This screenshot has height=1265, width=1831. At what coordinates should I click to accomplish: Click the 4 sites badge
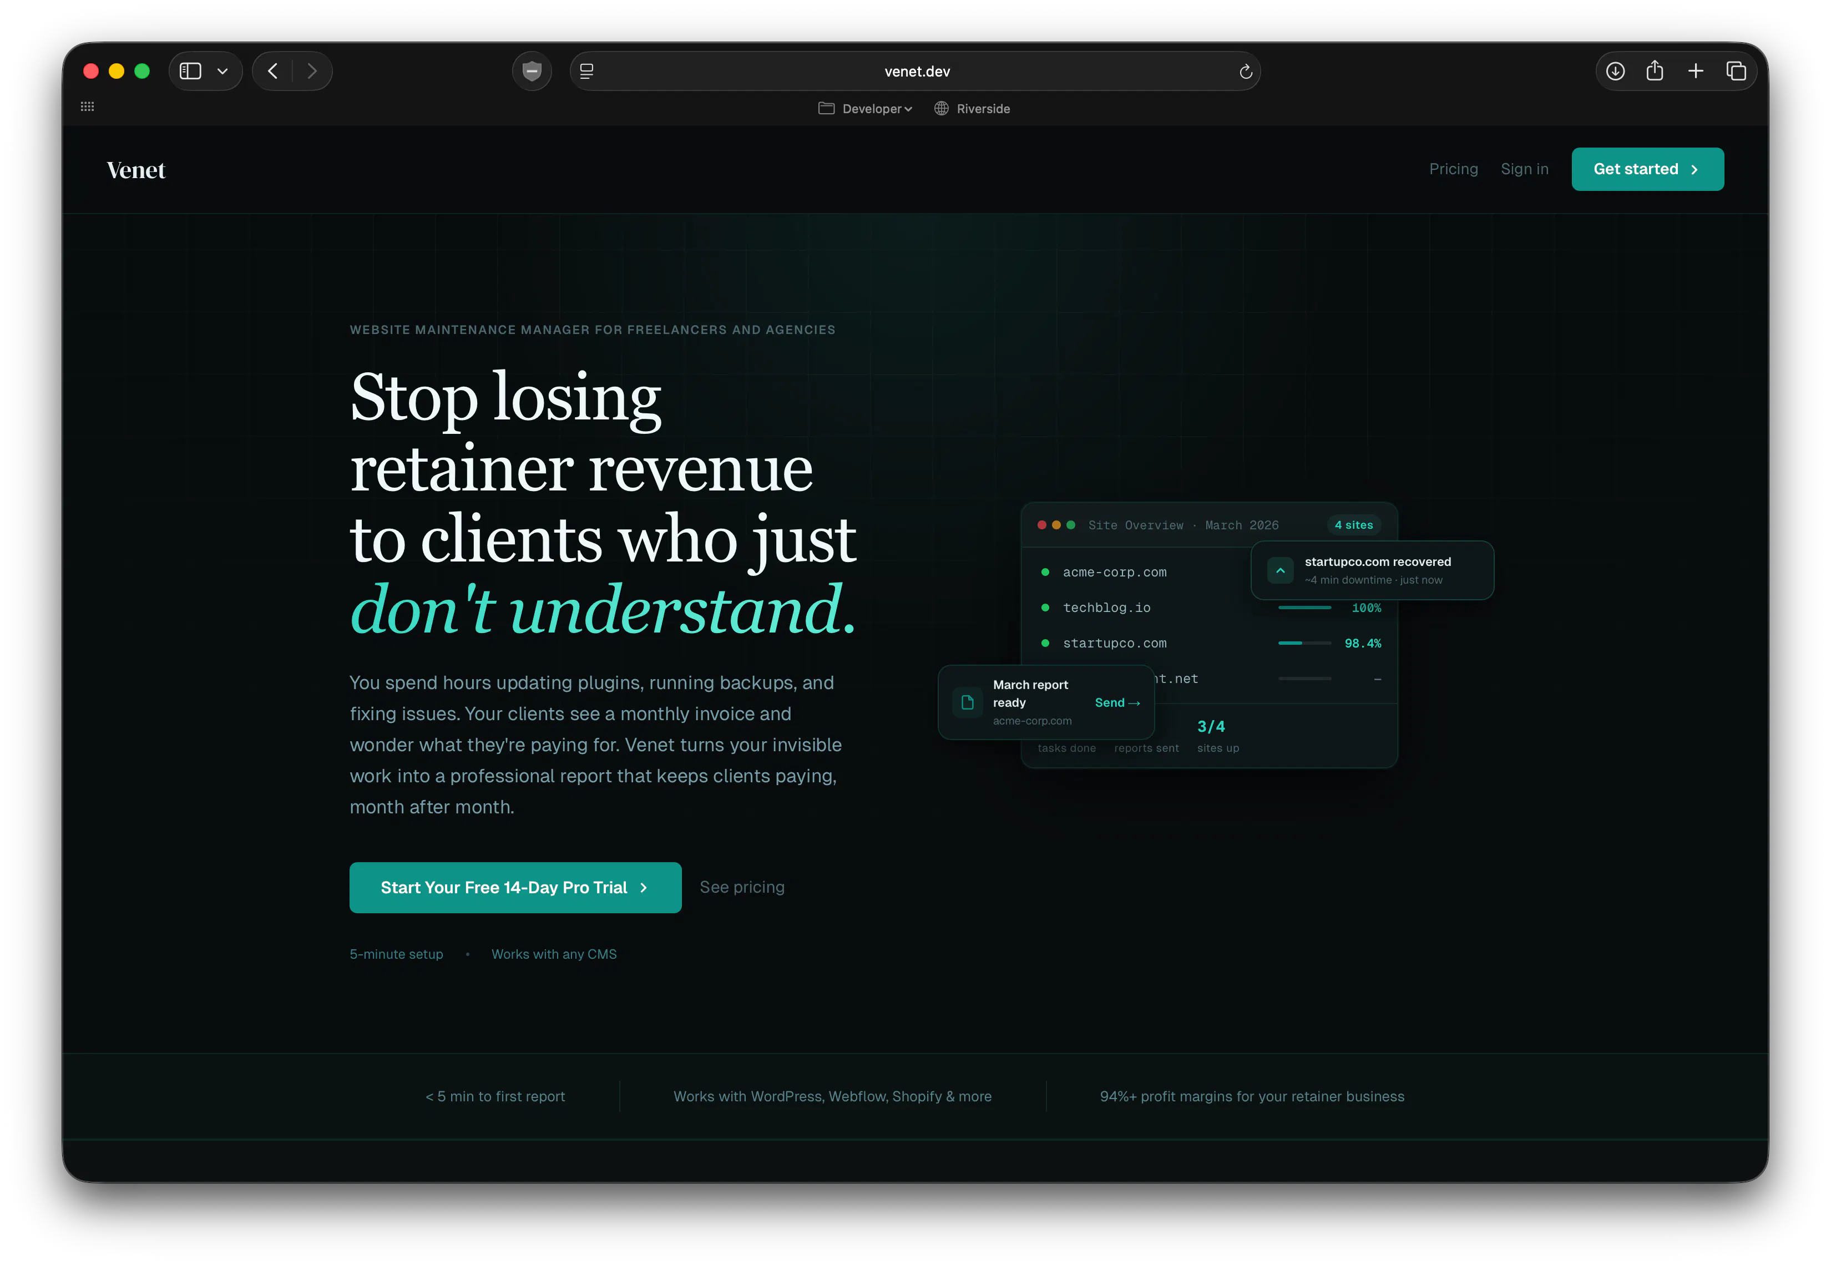(x=1353, y=525)
